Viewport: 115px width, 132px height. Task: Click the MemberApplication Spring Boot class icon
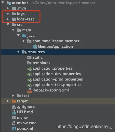(35, 47)
